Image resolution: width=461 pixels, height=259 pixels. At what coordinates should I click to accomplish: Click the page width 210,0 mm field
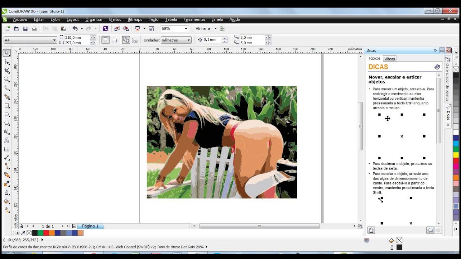click(77, 37)
